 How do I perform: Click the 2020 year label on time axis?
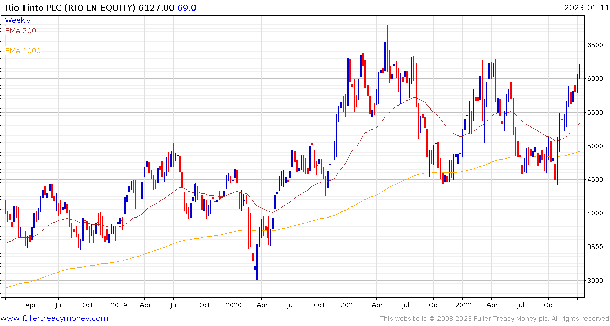pos(233,305)
